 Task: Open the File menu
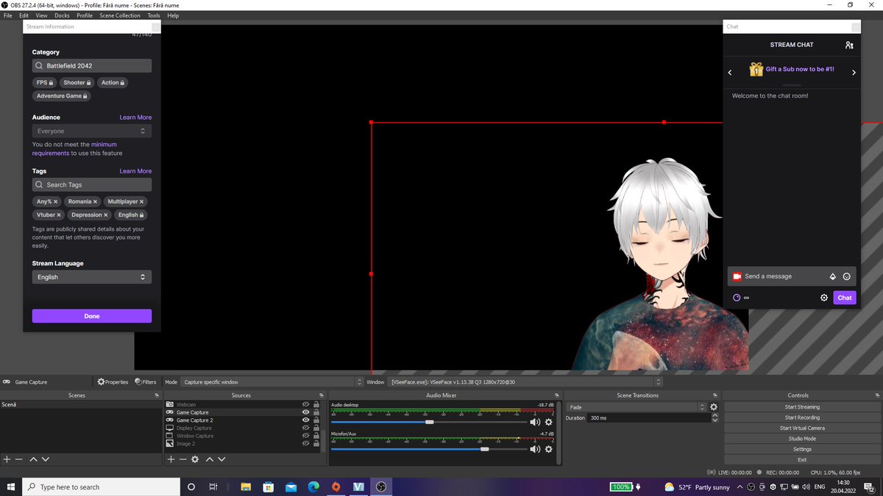click(8, 15)
